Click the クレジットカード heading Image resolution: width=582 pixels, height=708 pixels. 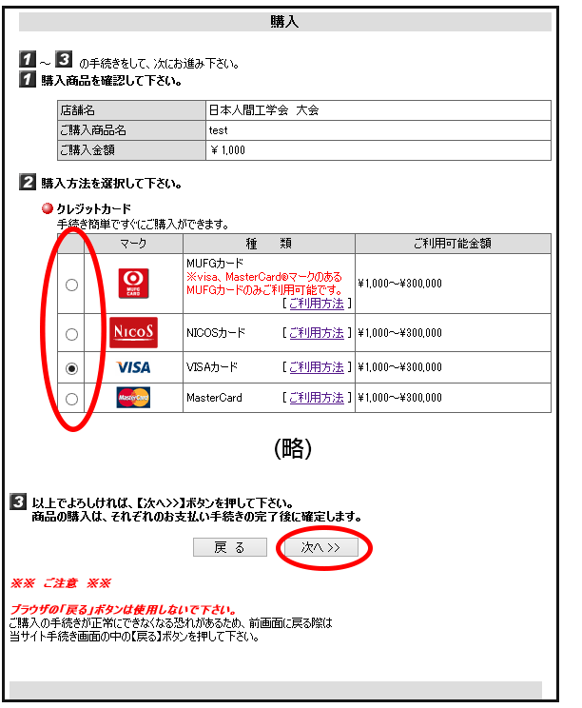coord(94,209)
